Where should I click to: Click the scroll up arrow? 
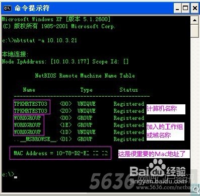(194, 20)
